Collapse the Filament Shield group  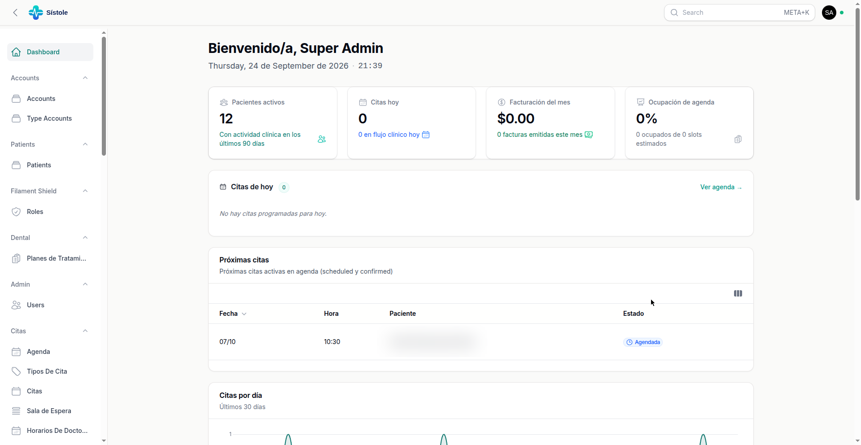click(x=85, y=191)
